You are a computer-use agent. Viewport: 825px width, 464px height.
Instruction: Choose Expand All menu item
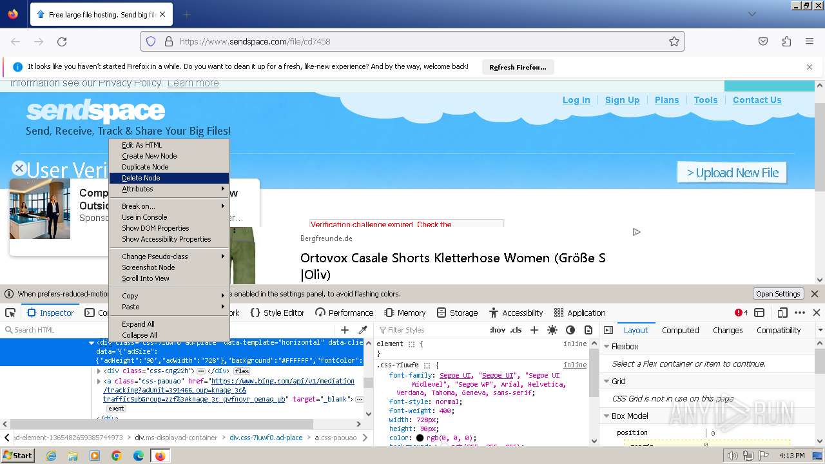click(169, 324)
